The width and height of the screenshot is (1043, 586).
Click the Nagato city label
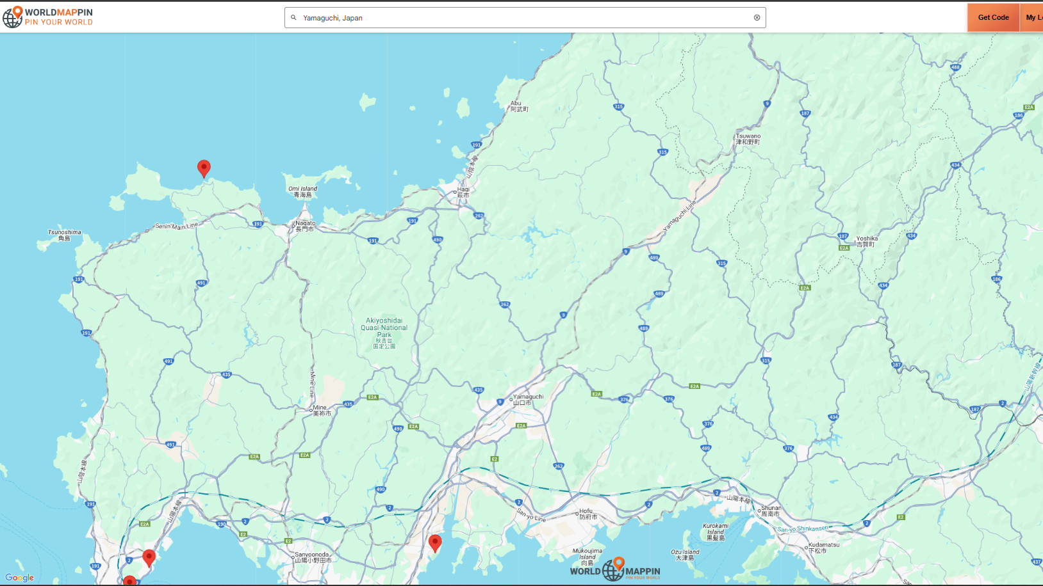[305, 226]
